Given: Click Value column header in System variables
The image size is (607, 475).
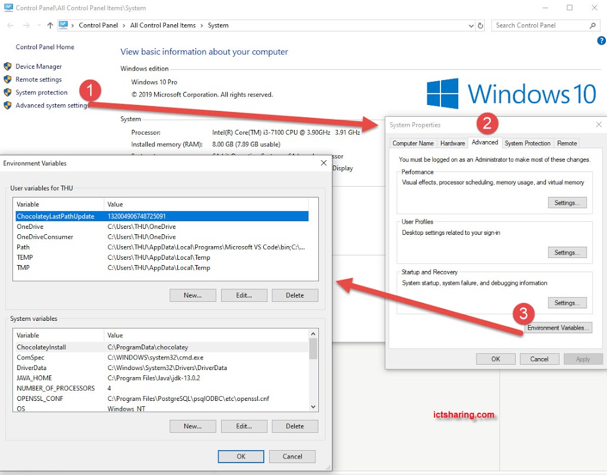Looking at the screenshot, I should pos(206,335).
